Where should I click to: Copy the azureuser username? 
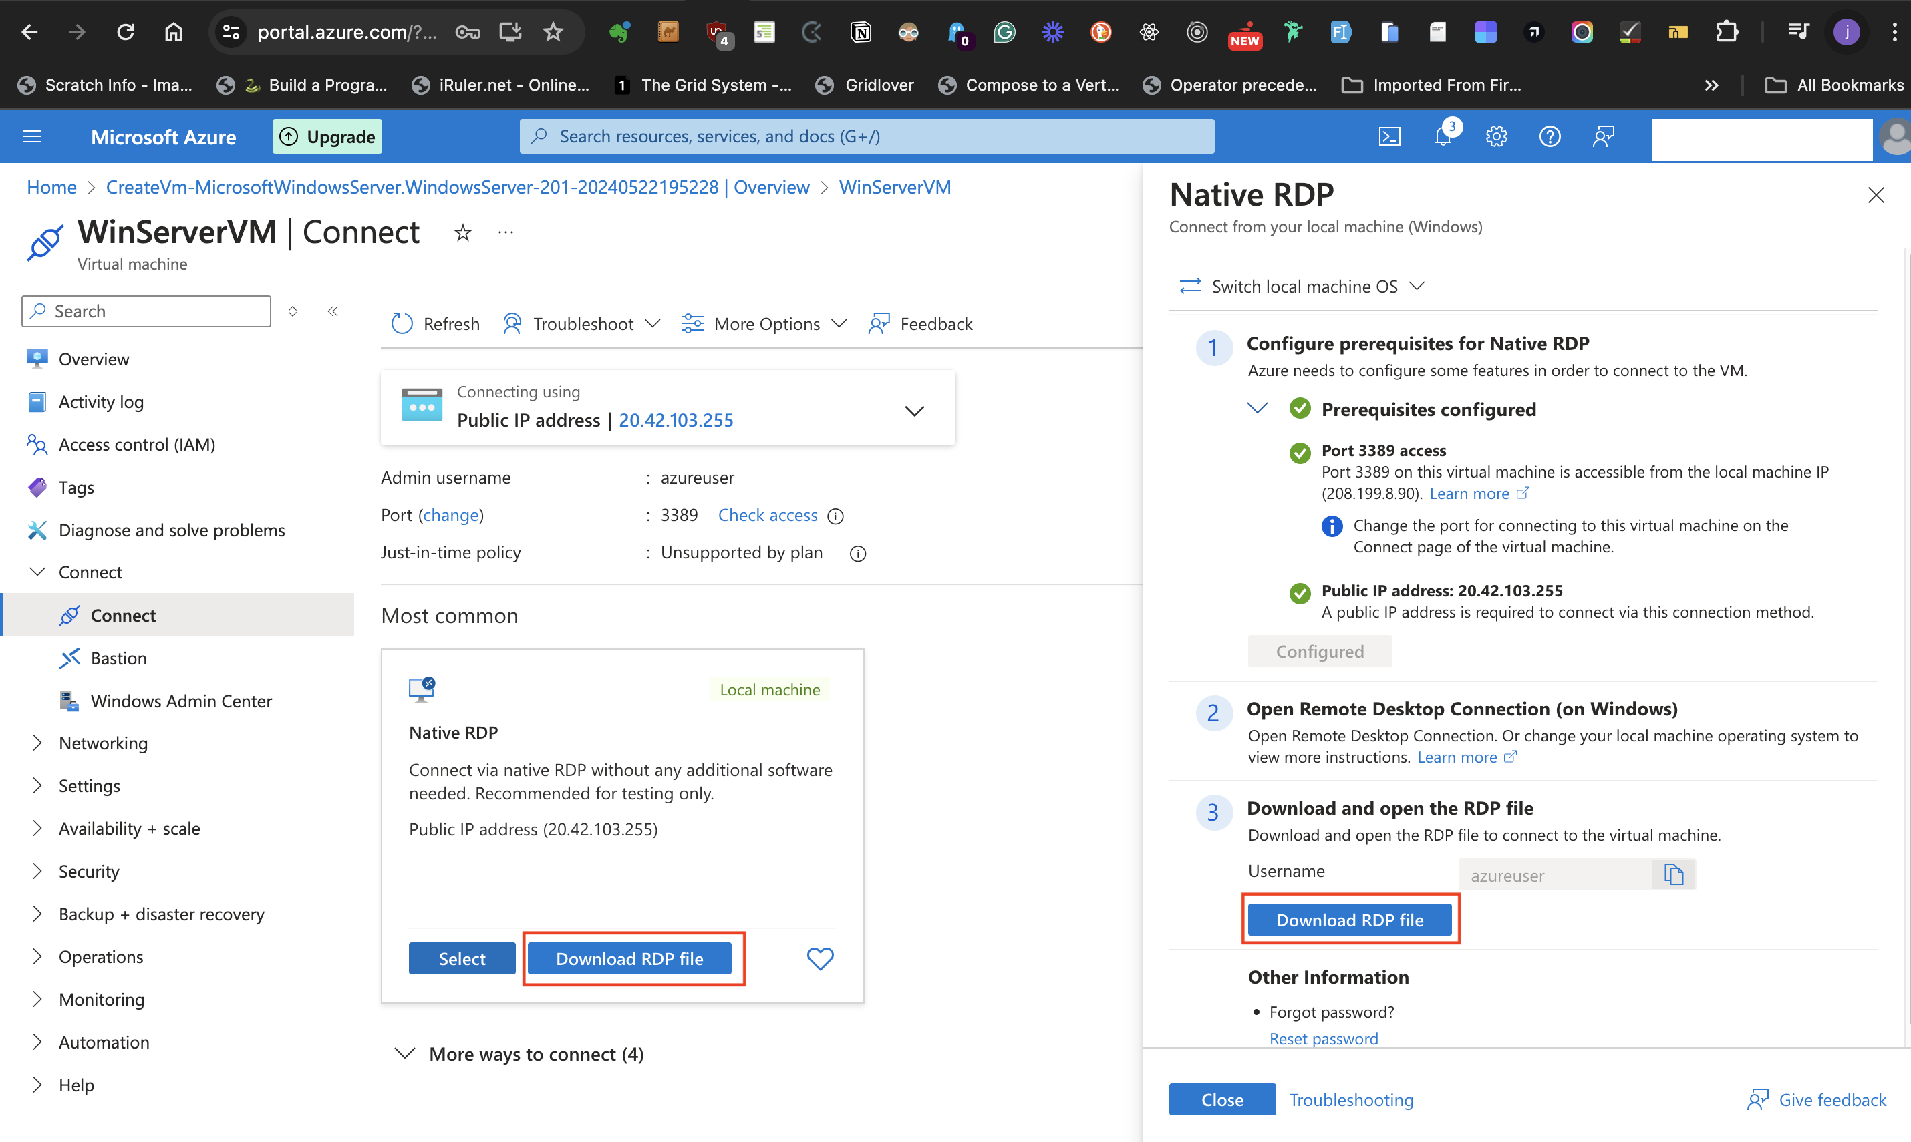coord(1674,874)
